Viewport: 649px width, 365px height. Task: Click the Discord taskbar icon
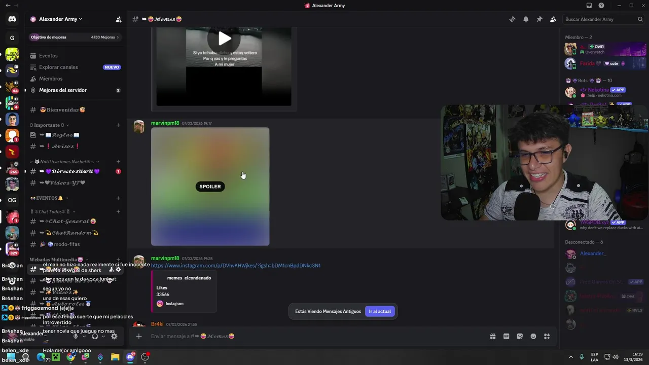click(x=130, y=357)
